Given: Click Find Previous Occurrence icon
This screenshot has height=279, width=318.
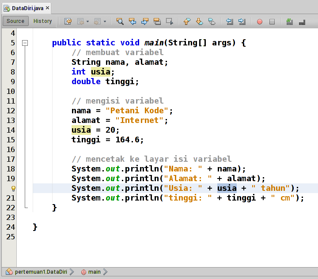Looking at the screenshot, I should click(132, 21).
